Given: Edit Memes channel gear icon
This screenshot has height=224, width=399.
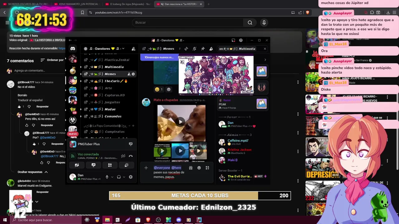Looking at the screenshot, I should pos(133,74).
